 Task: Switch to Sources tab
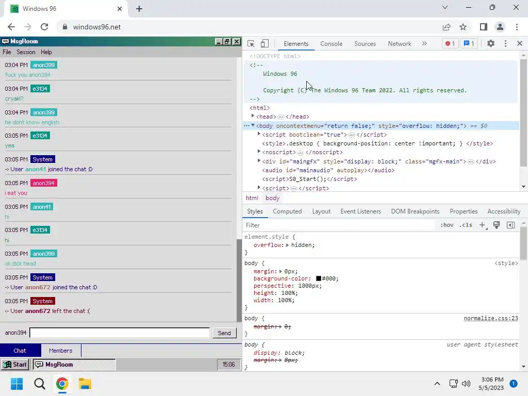[x=365, y=44]
